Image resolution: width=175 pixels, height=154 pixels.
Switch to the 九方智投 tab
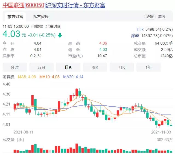41,17
